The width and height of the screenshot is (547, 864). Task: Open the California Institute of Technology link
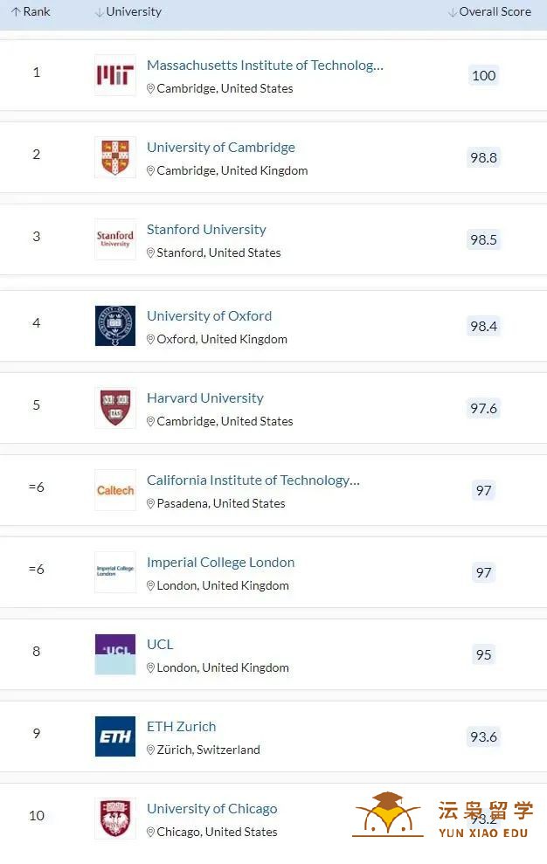point(253,480)
